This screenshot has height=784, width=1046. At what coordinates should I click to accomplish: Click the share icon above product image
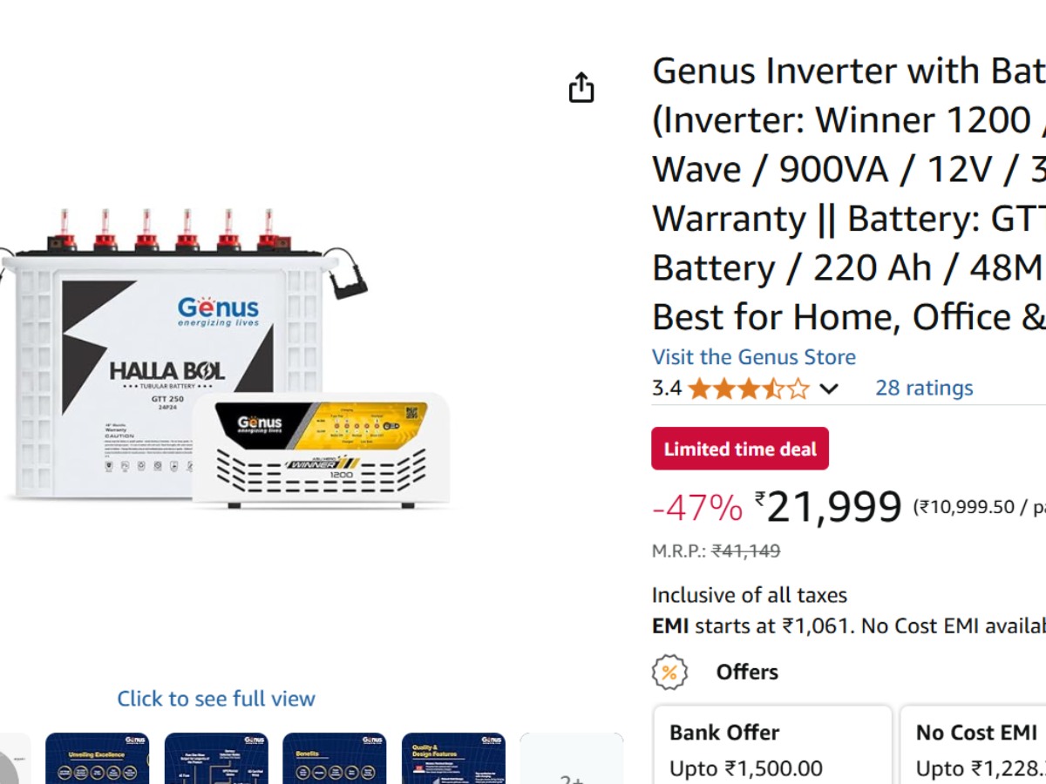(581, 88)
